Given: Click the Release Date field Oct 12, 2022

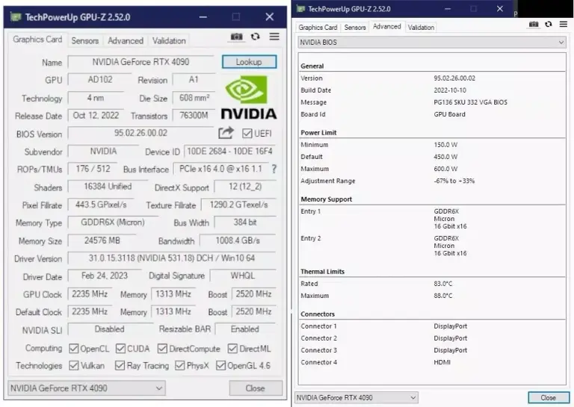Looking at the screenshot, I should (x=96, y=116).
